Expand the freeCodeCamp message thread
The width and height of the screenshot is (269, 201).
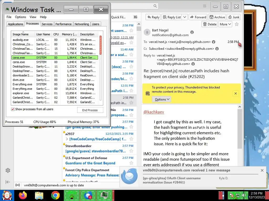coord(67,139)
